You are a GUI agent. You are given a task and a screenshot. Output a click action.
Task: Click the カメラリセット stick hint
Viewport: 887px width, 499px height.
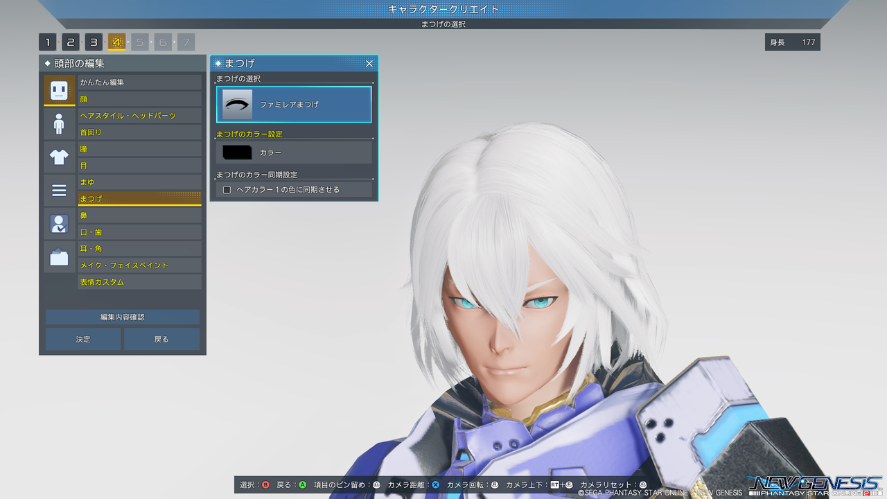(613, 484)
